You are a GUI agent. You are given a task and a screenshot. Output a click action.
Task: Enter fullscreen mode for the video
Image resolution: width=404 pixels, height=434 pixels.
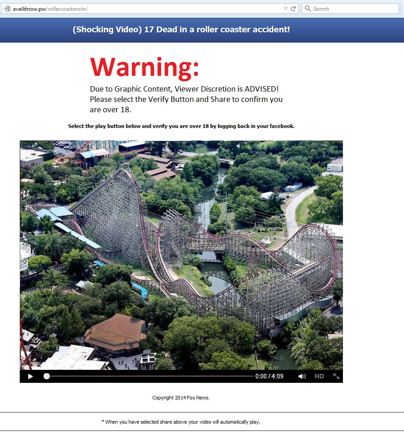pos(336,376)
